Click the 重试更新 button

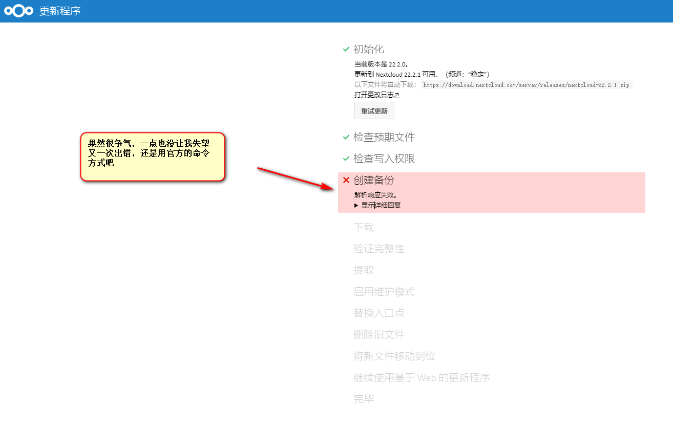tap(374, 111)
